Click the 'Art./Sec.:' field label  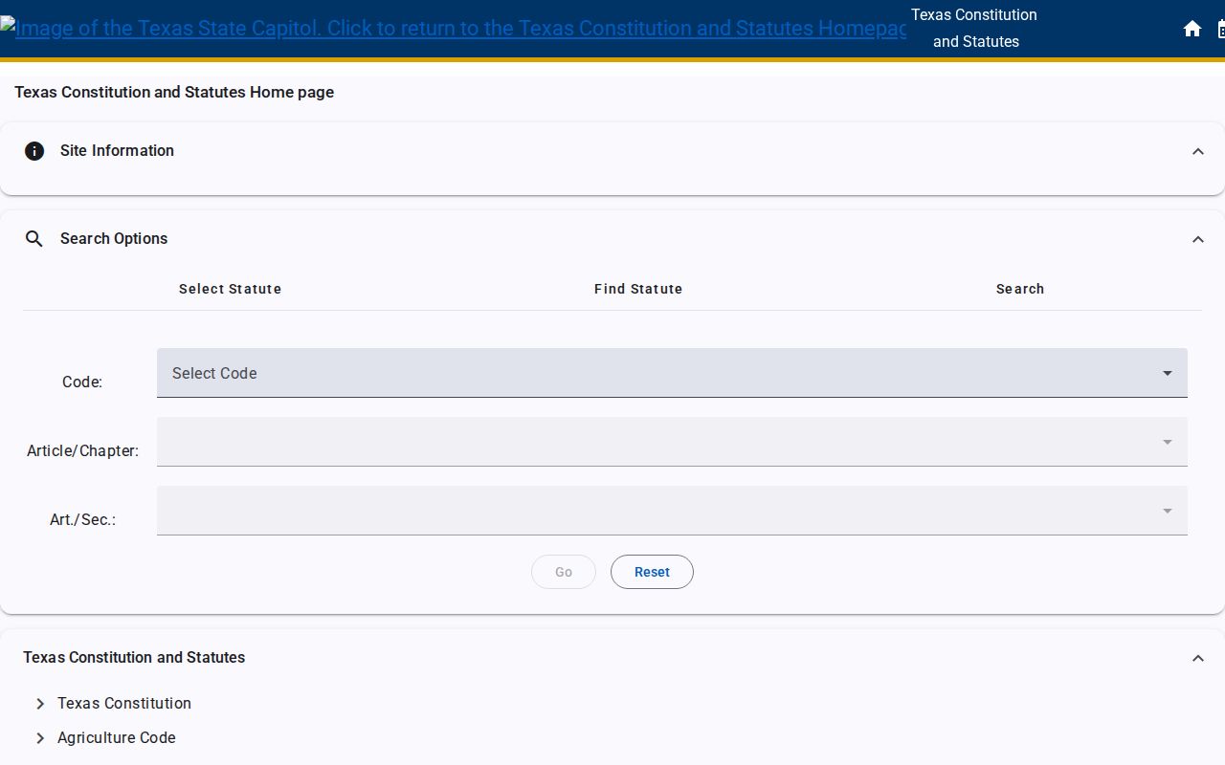tap(82, 520)
